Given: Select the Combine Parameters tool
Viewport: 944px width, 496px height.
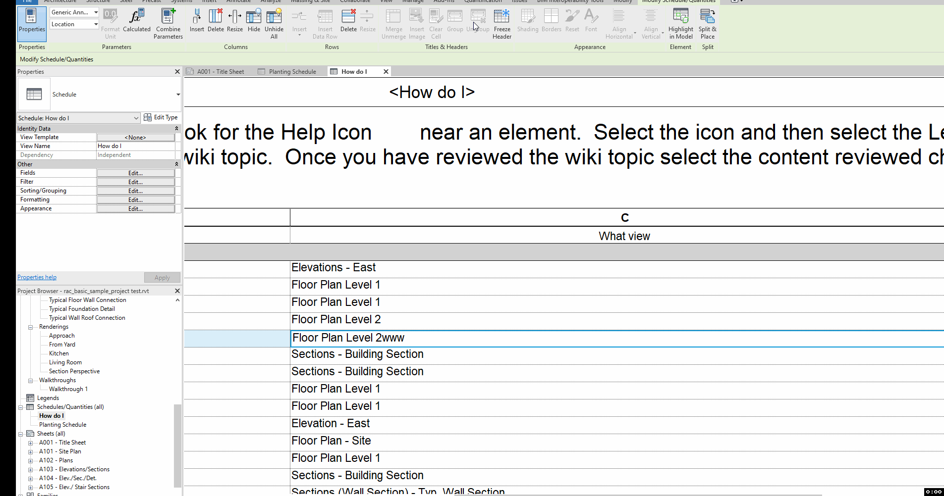Looking at the screenshot, I should 168,24.
